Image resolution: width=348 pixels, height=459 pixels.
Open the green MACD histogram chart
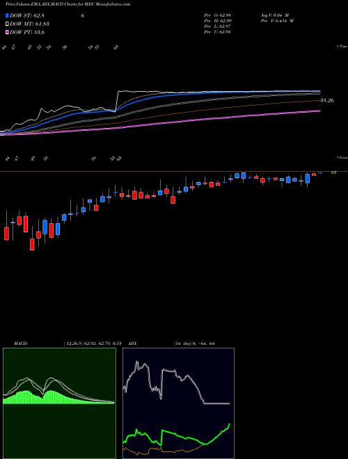tap(59, 403)
